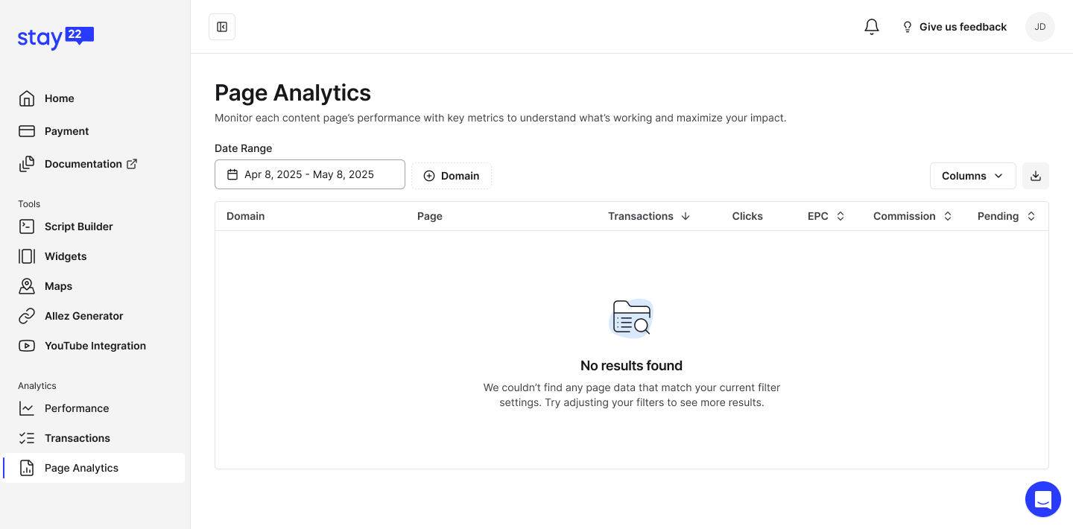Open Script Builder from the sidebar
The width and height of the screenshot is (1073, 529).
(78, 227)
